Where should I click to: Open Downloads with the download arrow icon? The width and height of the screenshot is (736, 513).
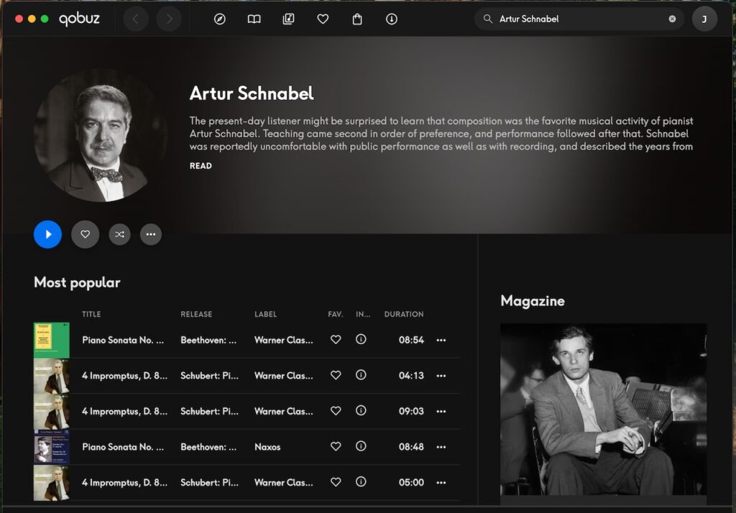(391, 19)
